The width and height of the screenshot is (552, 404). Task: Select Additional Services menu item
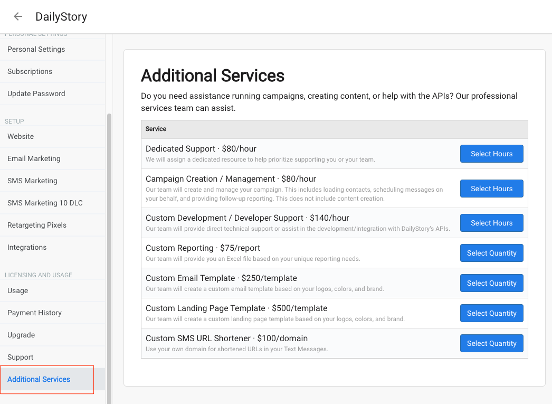(x=39, y=379)
